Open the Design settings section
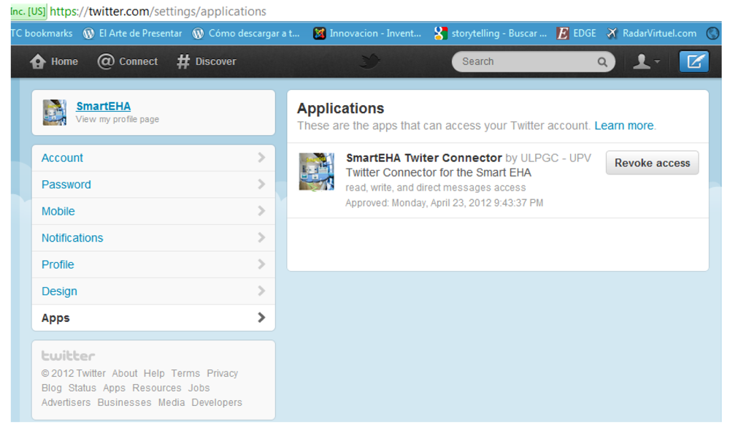Viewport: 730px width, 430px height. pos(153,291)
